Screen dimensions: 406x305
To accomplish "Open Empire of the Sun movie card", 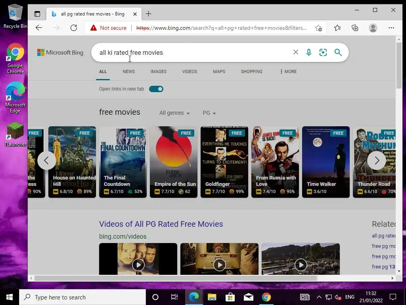I will click(x=174, y=162).
